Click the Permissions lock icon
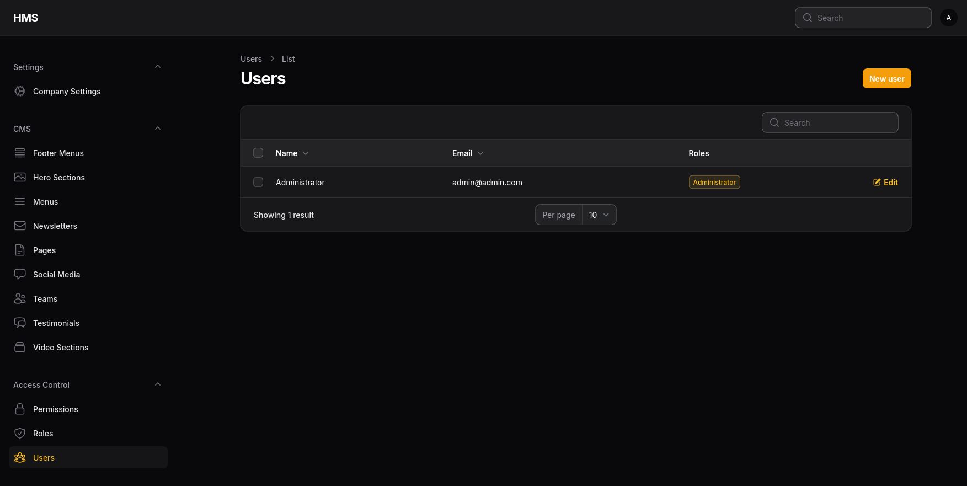This screenshot has height=486, width=967. pyautogui.click(x=20, y=409)
